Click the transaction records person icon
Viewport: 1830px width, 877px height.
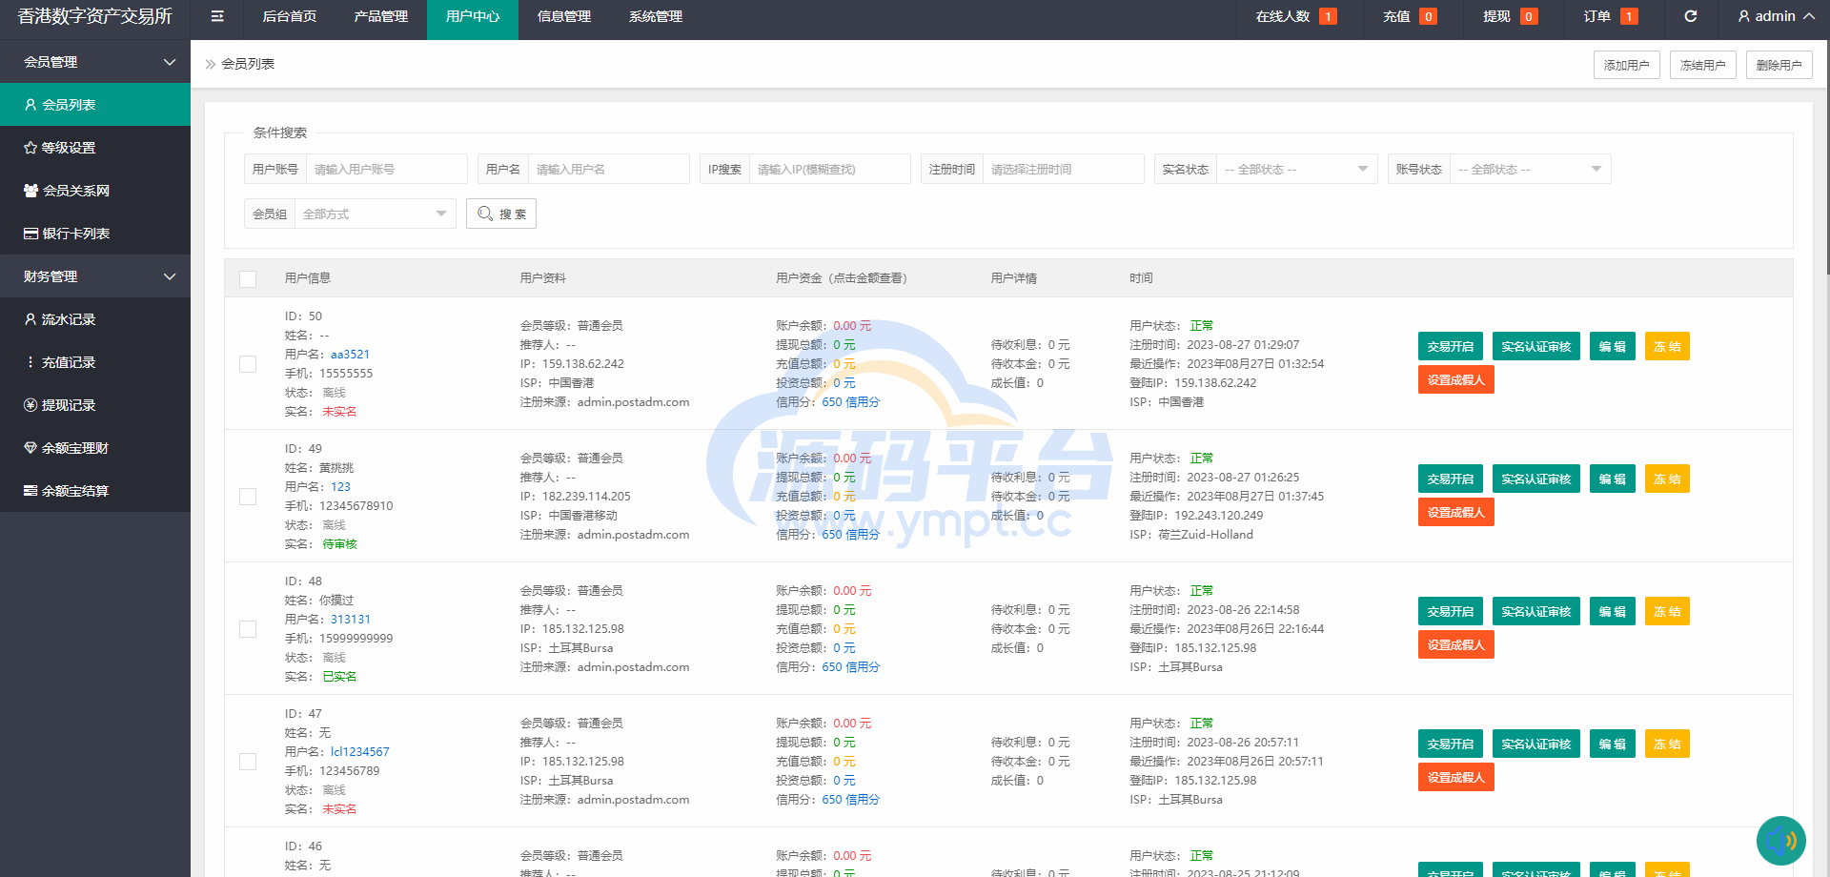(30, 319)
